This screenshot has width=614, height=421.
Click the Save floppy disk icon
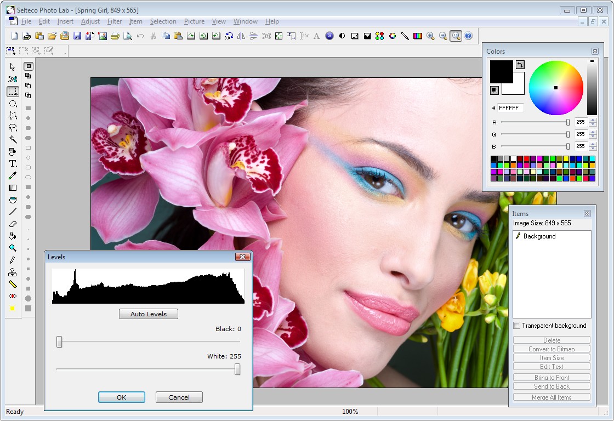click(77, 36)
